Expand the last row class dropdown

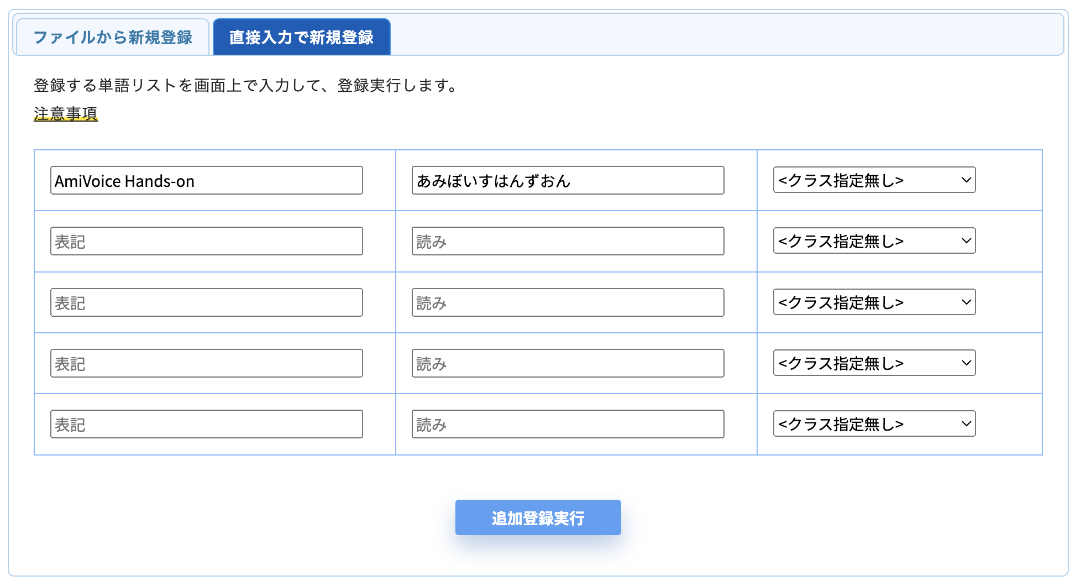(874, 424)
